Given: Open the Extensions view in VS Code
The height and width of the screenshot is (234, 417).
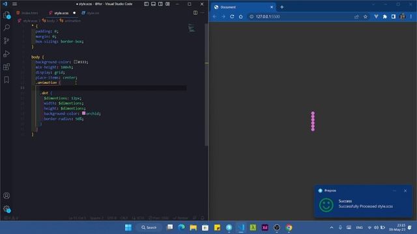Looking at the screenshot, I should point(7,66).
